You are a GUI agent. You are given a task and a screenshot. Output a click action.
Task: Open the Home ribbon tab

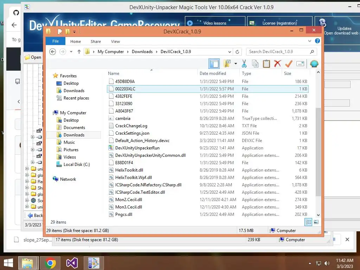click(x=76, y=41)
